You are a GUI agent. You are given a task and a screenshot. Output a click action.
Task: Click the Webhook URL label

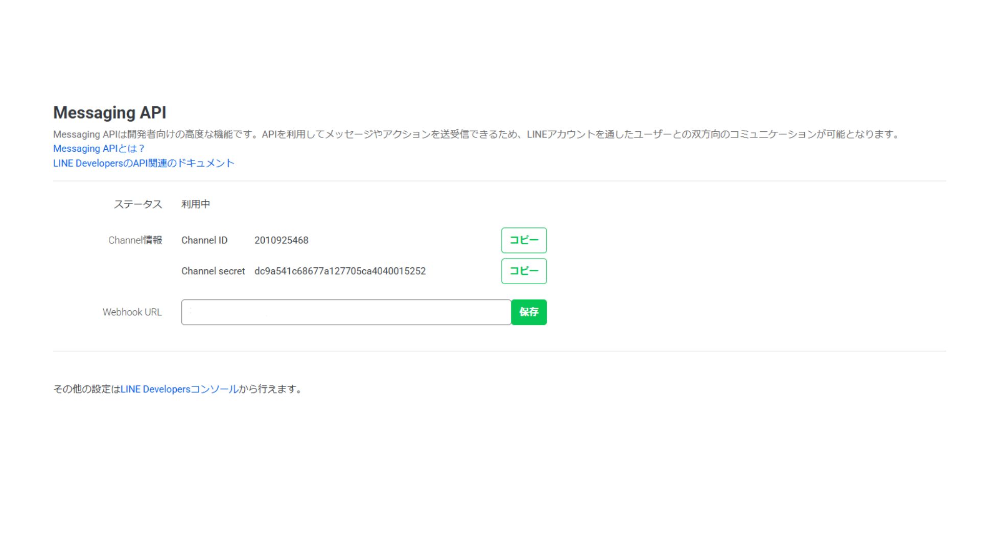(132, 312)
